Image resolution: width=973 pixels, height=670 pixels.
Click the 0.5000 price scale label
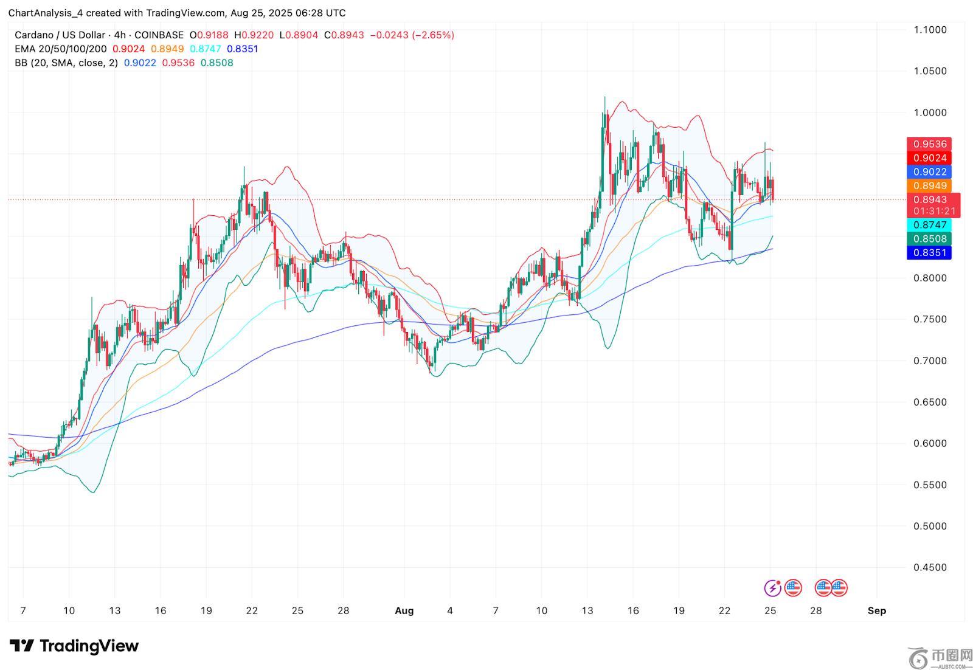930,527
